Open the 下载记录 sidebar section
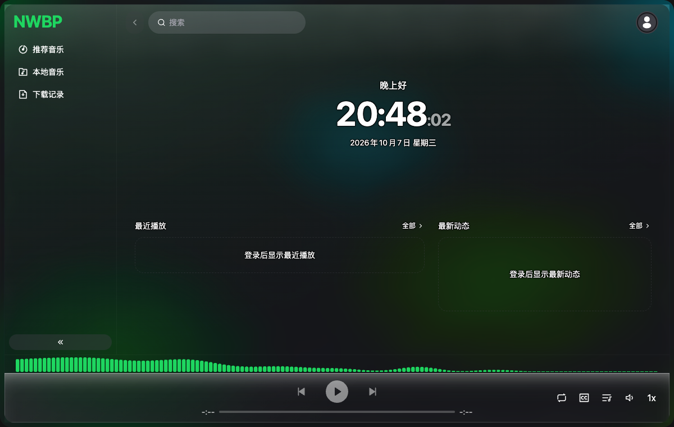Image resolution: width=674 pixels, height=427 pixels. [x=60, y=94]
